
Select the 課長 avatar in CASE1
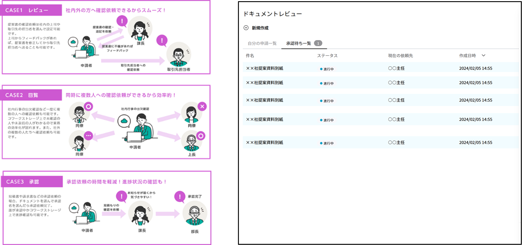[140, 29]
